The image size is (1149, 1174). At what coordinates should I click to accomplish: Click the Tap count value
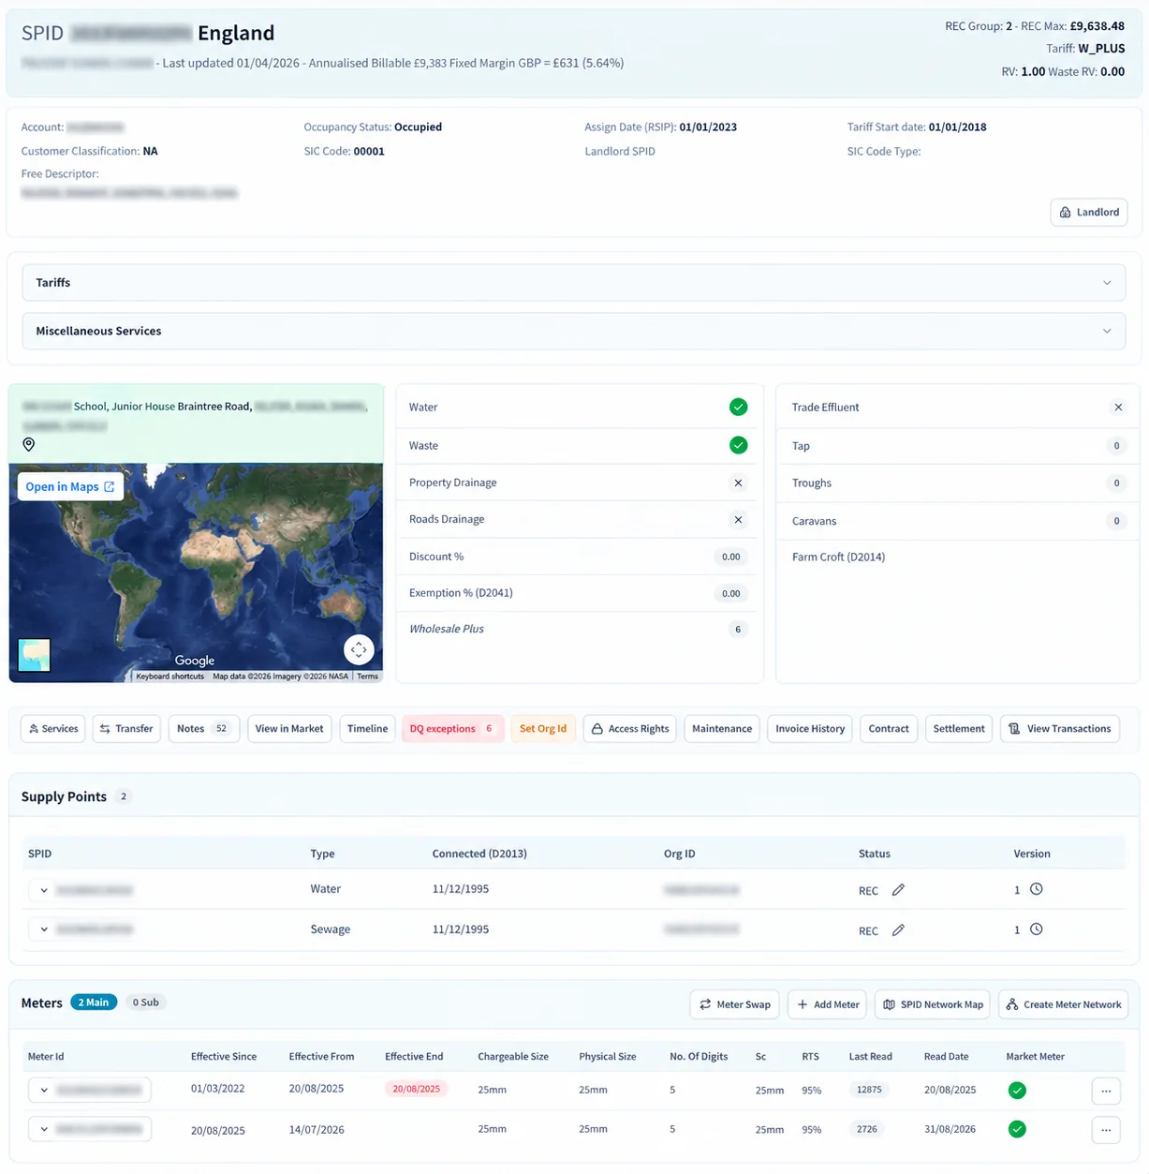coord(1116,446)
